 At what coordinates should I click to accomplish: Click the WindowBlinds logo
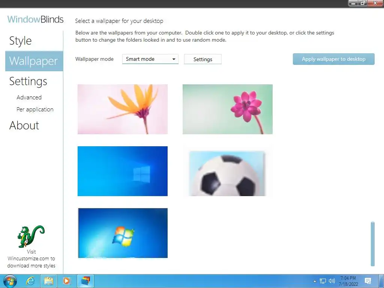(x=36, y=19)
